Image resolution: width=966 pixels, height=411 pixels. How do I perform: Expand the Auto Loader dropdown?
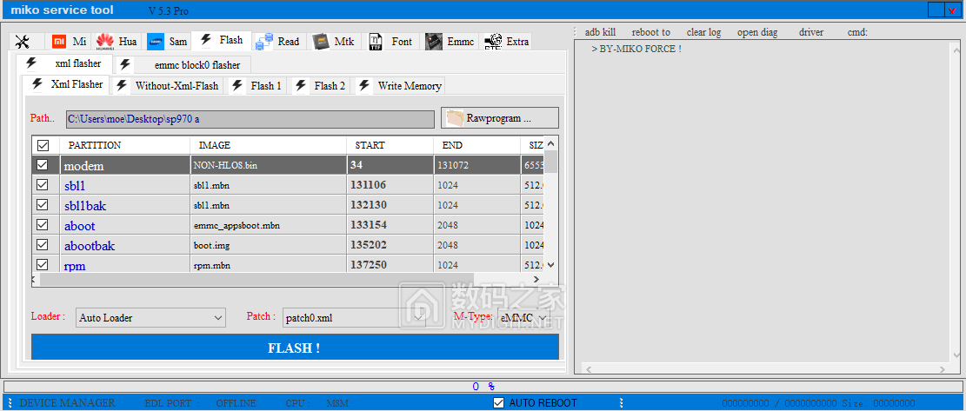pos(217,318)
